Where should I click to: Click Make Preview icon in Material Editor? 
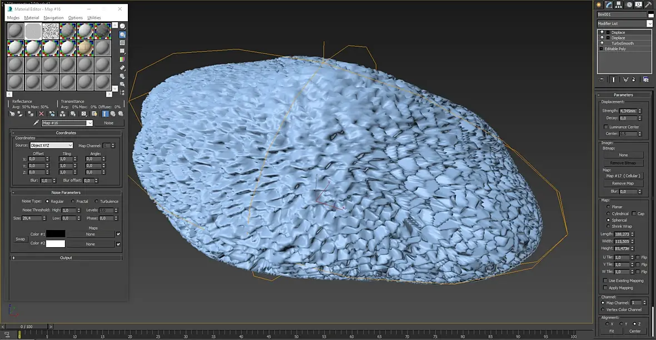(x=122, y=68)
